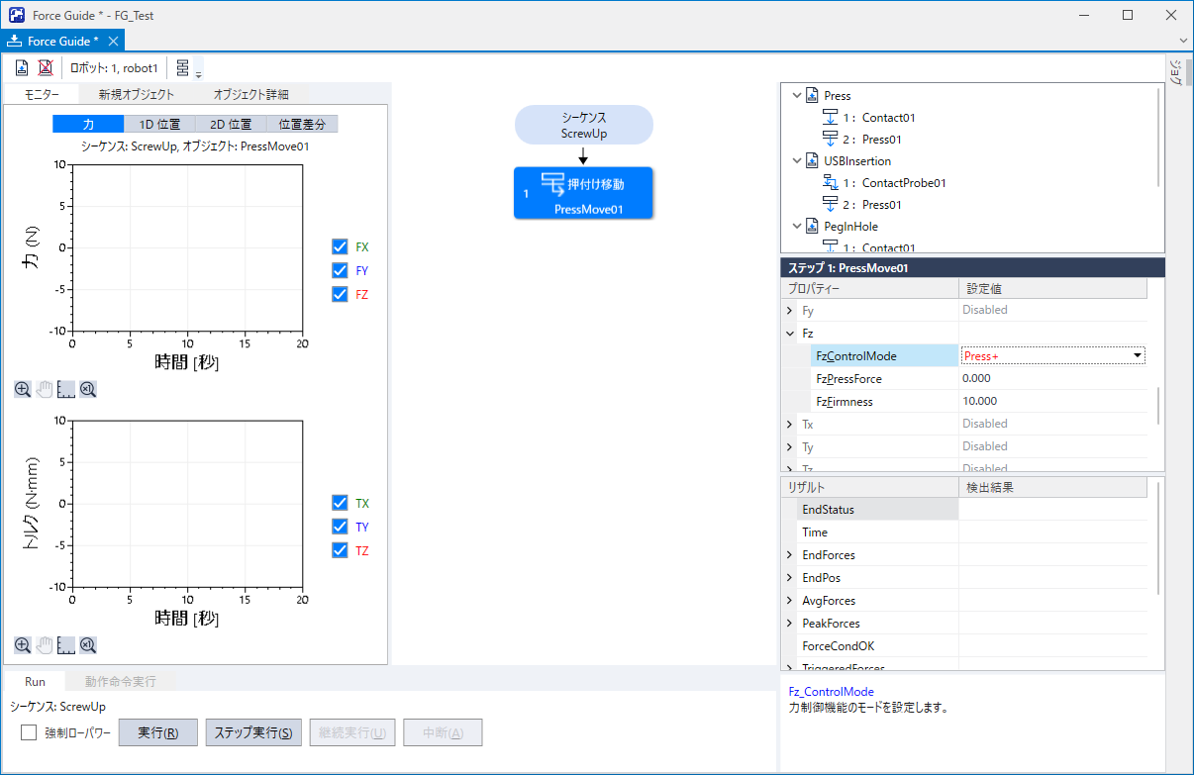Open the FzControlMode Press+ dropdown
The height and width of the screenshot is (775, 1194).
[1138, 355]
